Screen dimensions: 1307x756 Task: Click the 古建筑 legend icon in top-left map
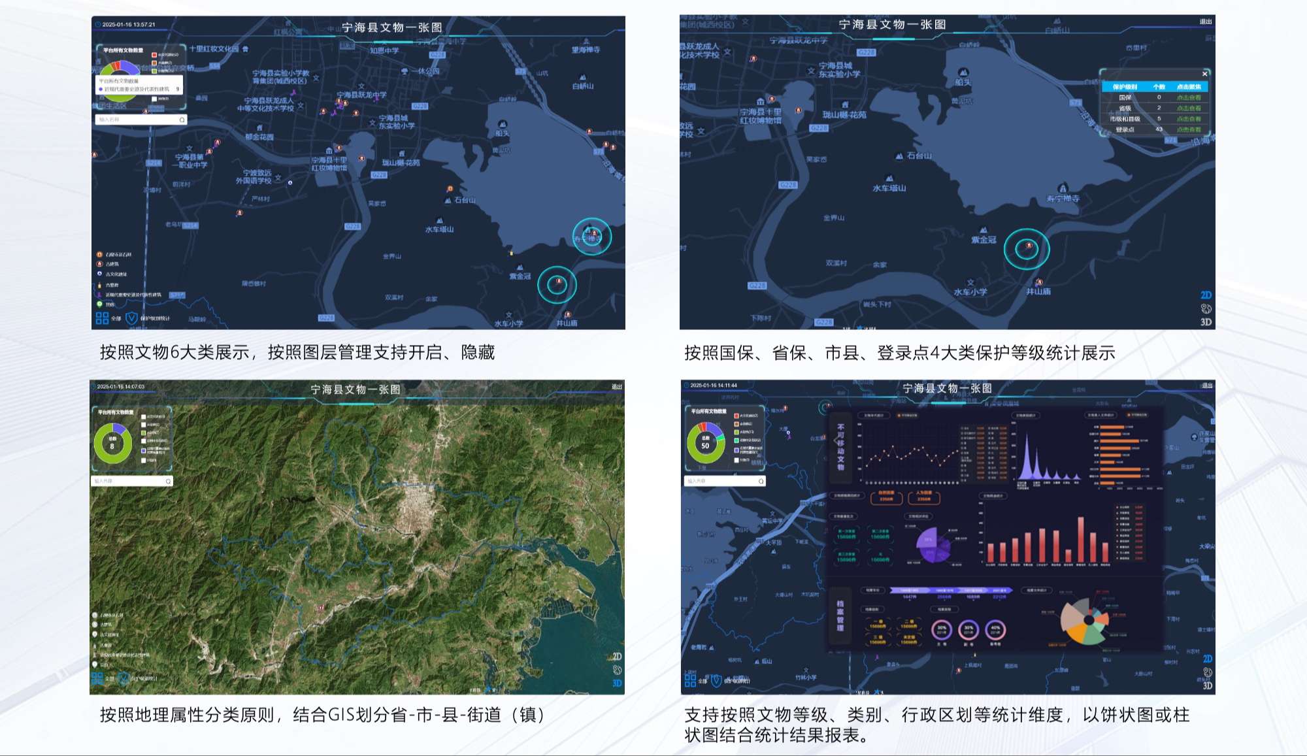point(100,264)
